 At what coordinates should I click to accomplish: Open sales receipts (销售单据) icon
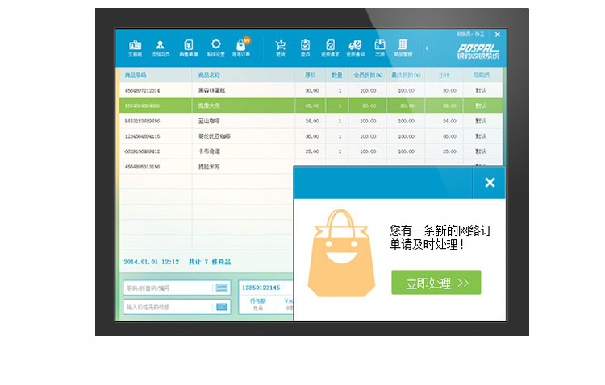[x=188, y=48]
